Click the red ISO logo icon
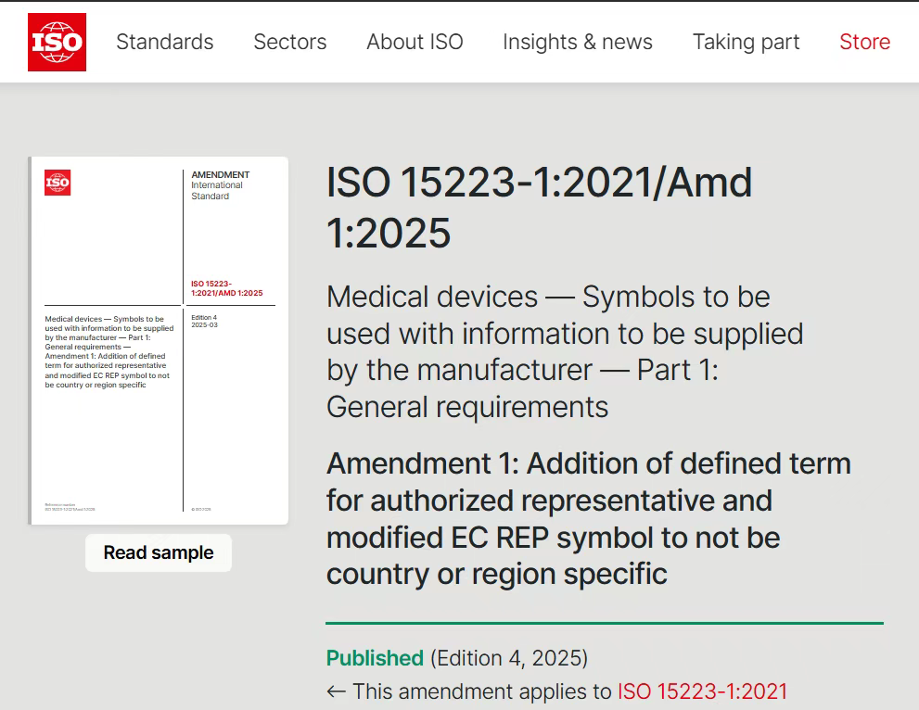The width and height of the screenshot is (919, 710). pos(57,41)
